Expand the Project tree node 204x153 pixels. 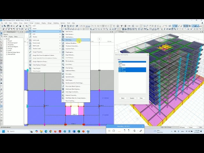(x=7, y=41)
